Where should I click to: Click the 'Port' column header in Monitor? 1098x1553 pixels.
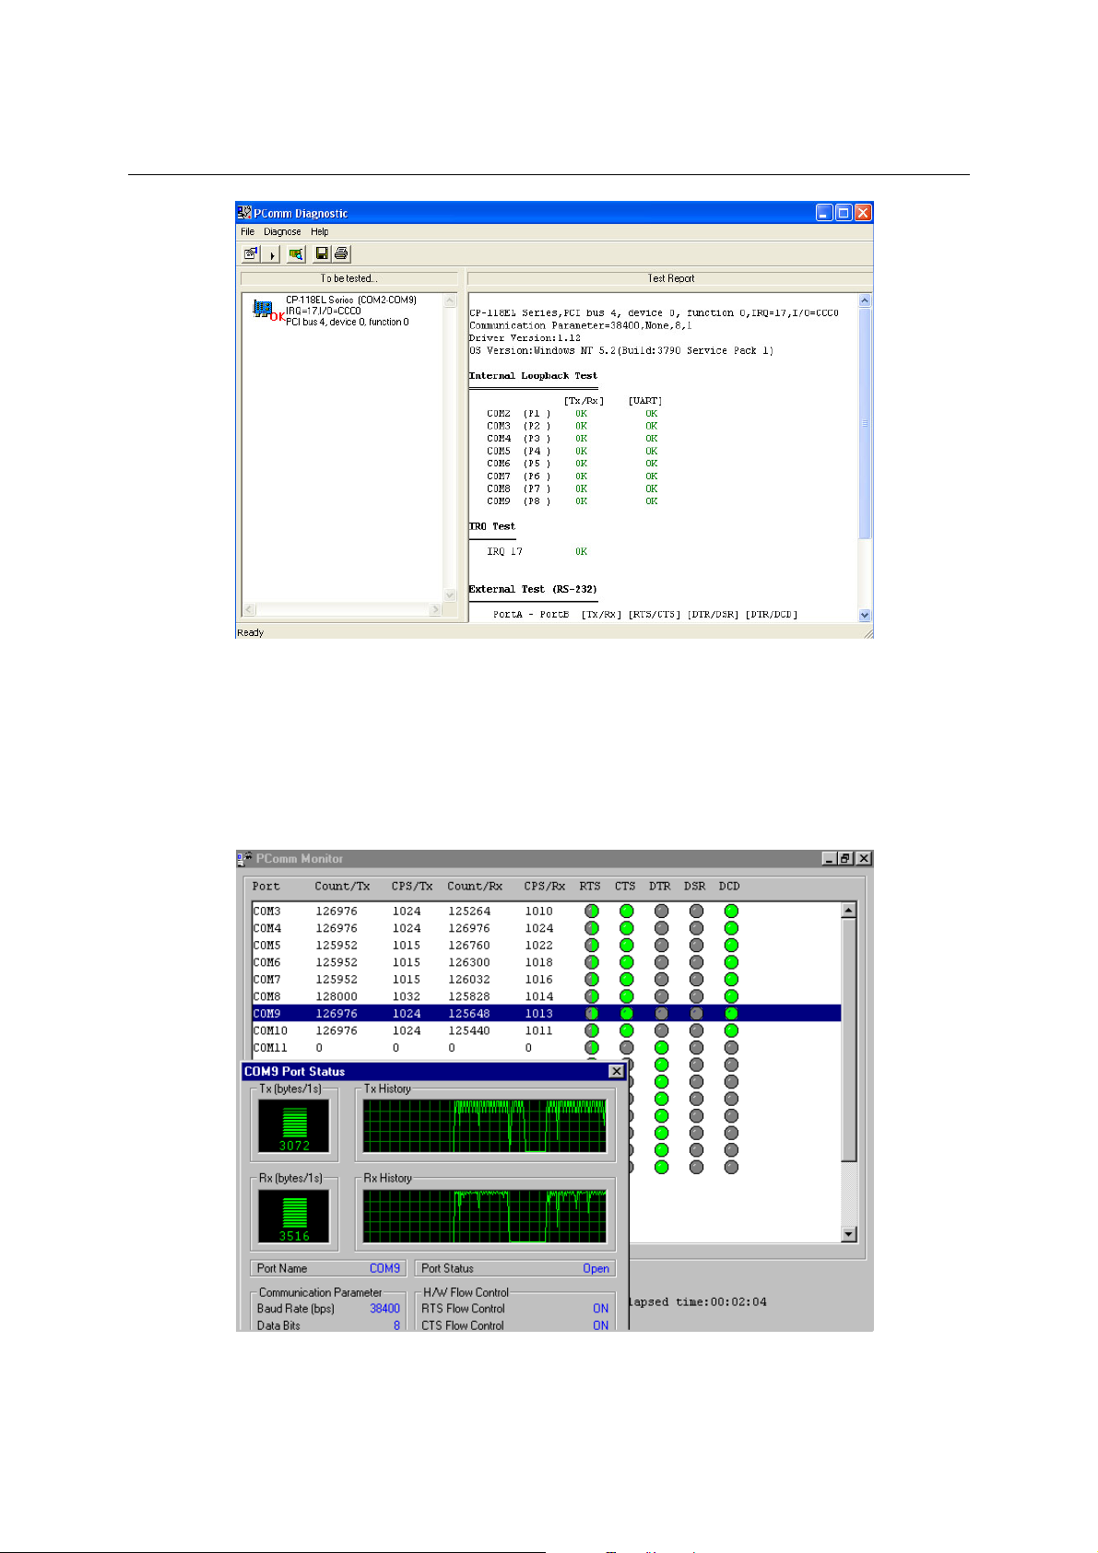(x=266, y=887)
